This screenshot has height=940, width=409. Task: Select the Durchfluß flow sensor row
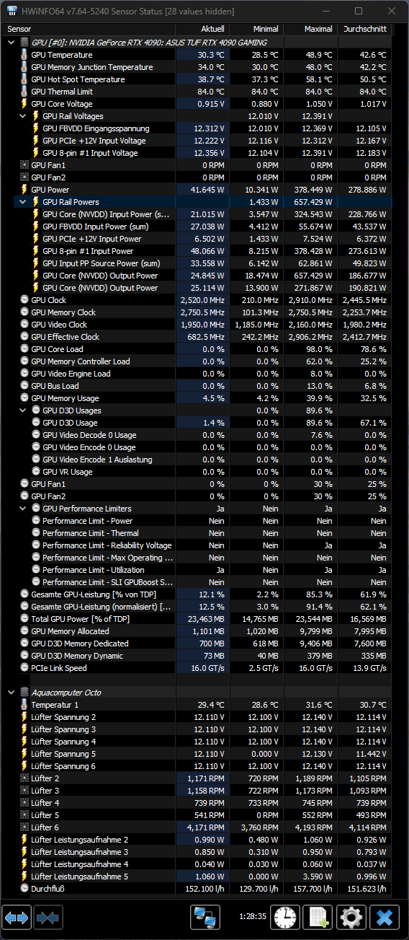197,889
